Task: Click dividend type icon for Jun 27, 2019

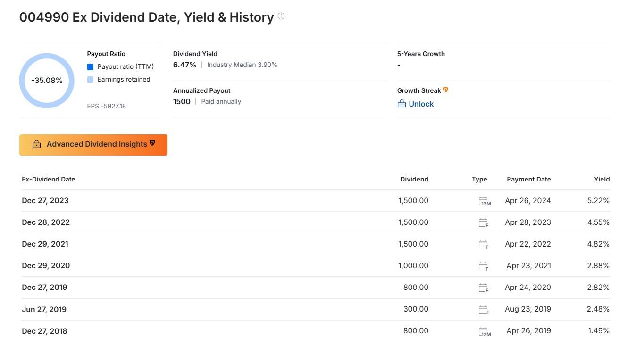Action: (x=483, y=310)
